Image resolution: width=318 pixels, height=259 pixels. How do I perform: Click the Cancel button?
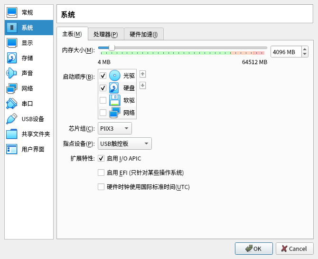[x=294, y=249]
